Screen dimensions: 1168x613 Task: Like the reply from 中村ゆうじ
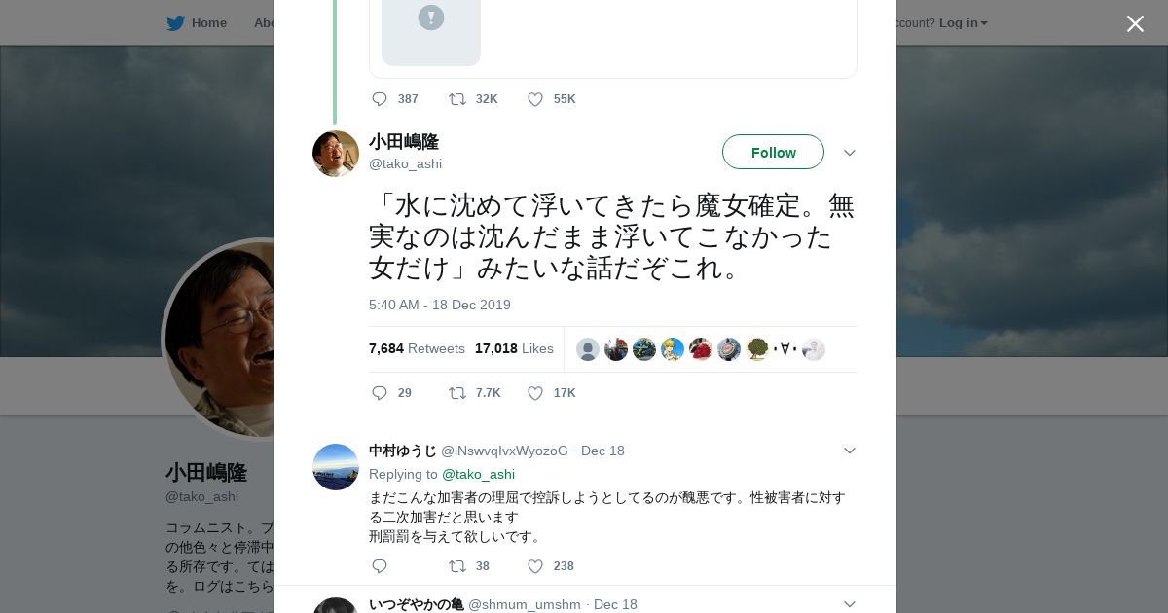pyautogui.click(x=535, y=566)
